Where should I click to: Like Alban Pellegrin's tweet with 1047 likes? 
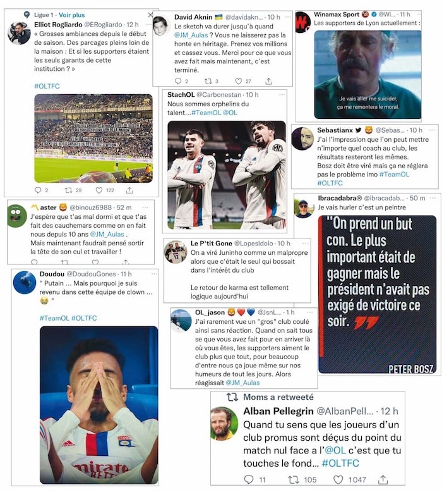click(338, 479)
